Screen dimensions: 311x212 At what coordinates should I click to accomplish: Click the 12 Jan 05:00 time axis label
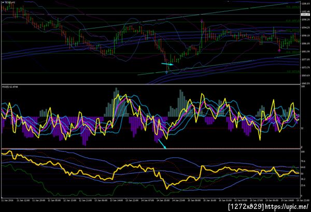click(54, 200)
